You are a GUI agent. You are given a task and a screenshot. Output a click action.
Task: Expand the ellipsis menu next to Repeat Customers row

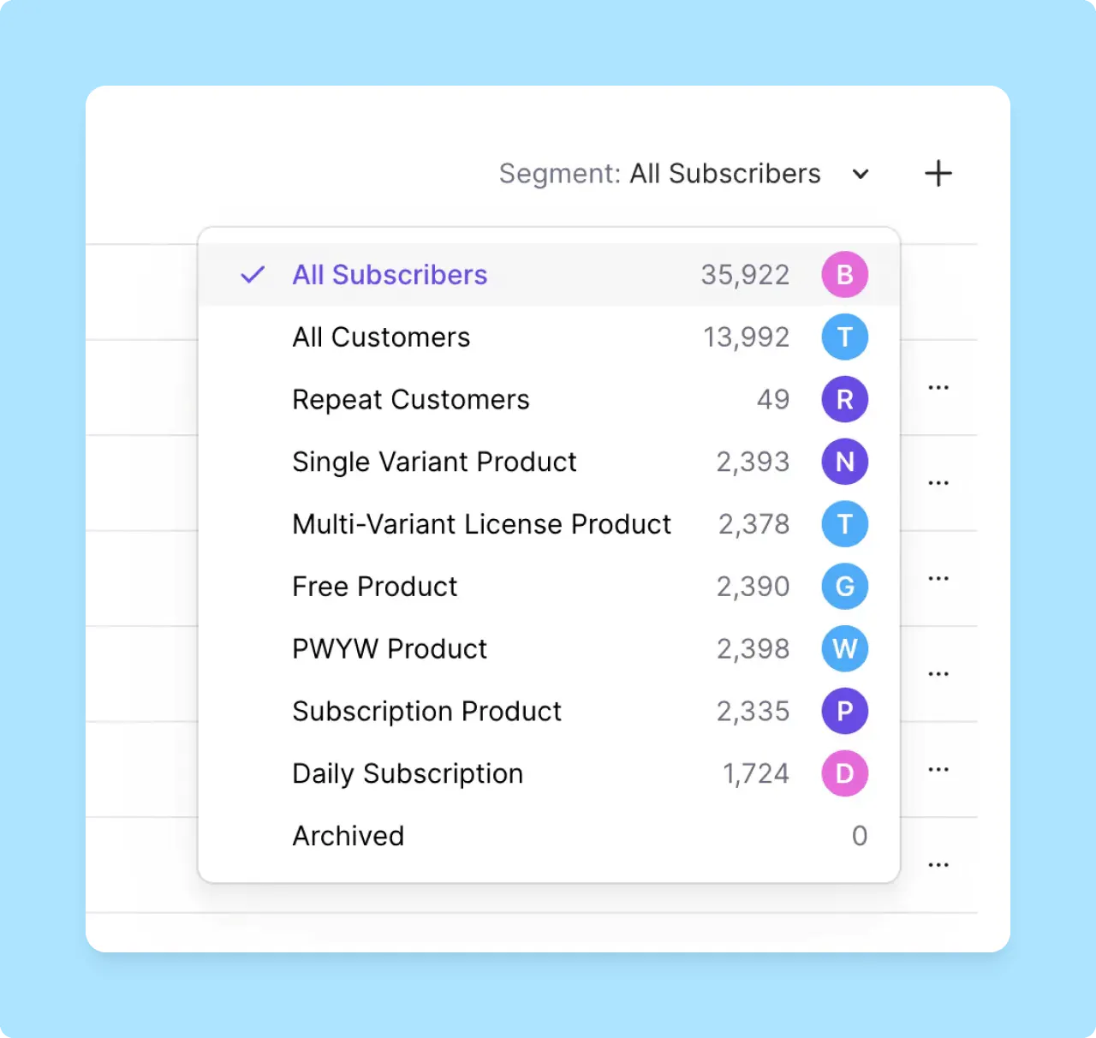pyautogui.click(x=938, y=387)
